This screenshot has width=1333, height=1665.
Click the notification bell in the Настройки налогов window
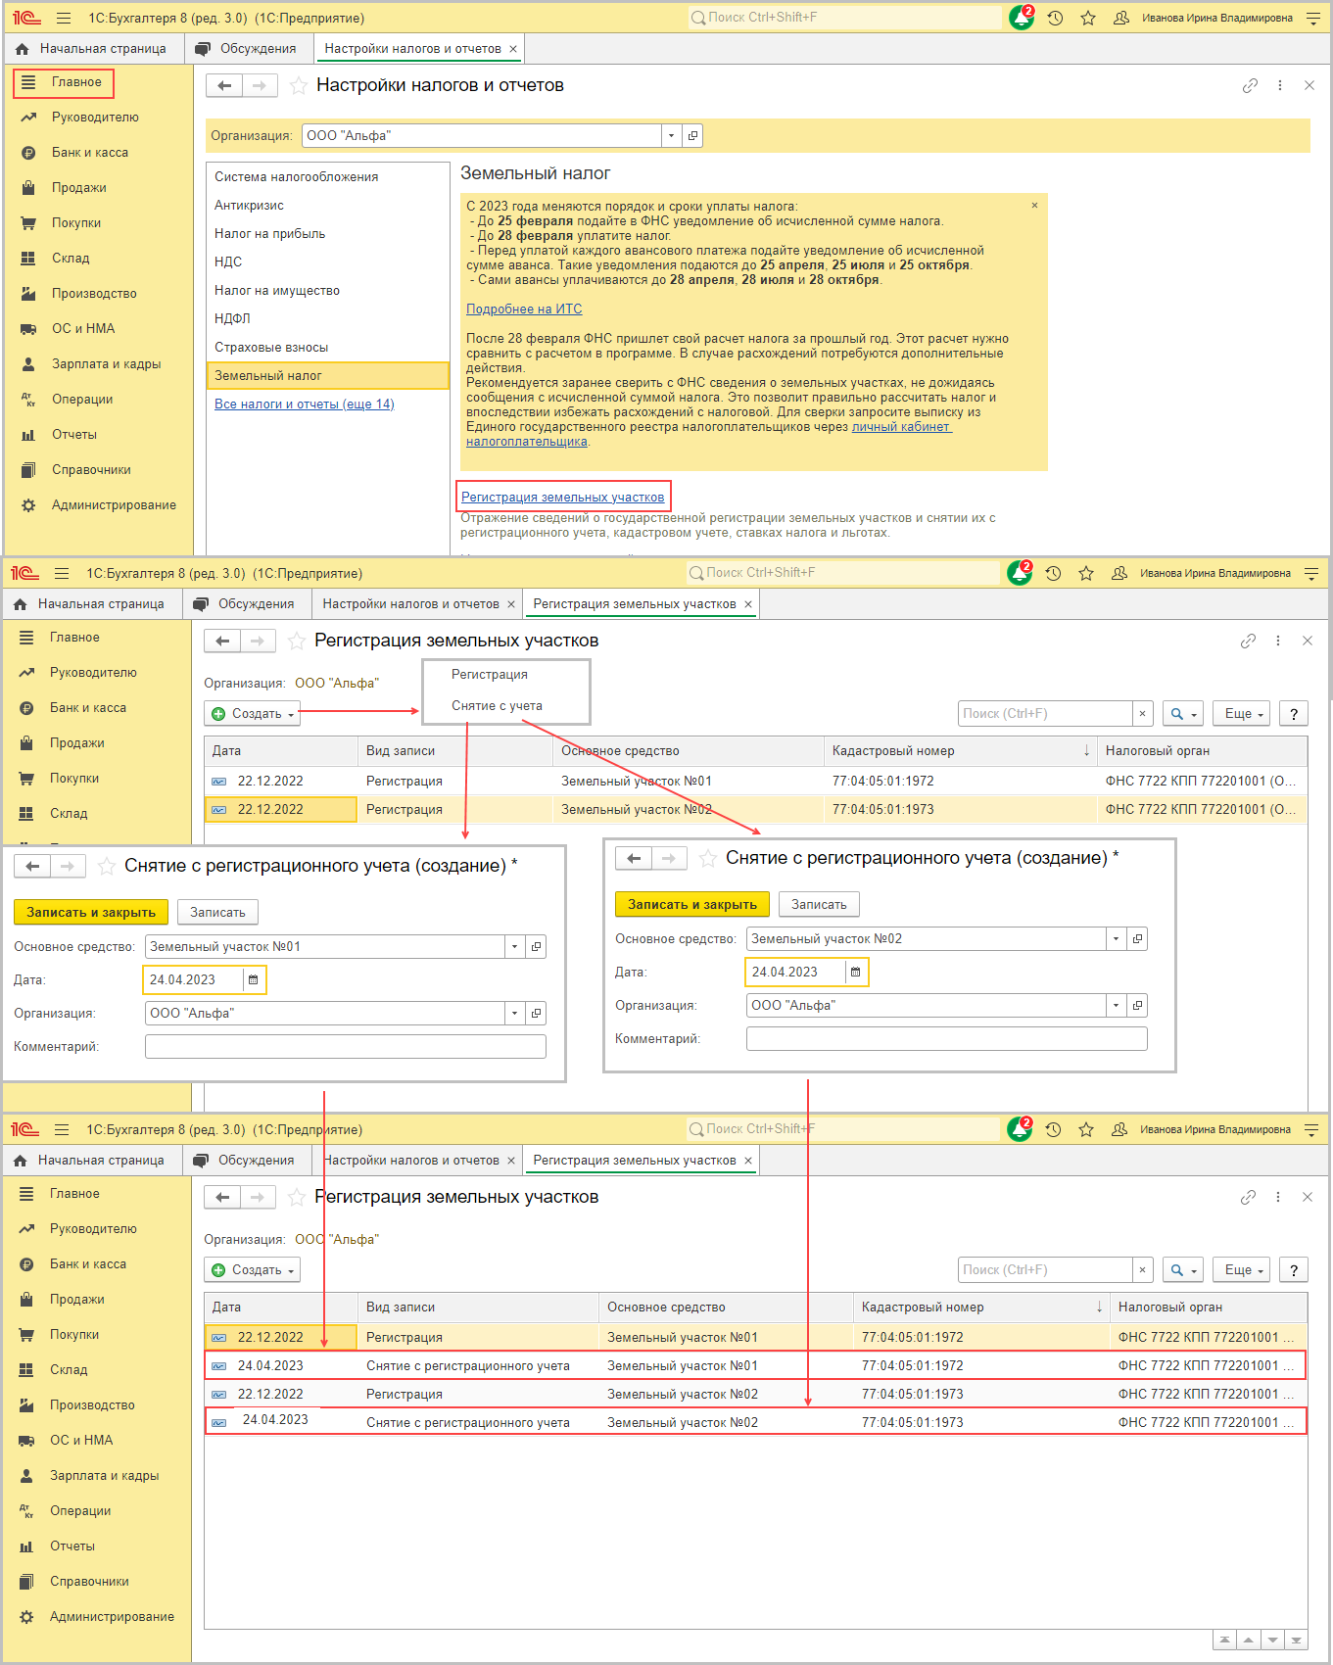1022,18
